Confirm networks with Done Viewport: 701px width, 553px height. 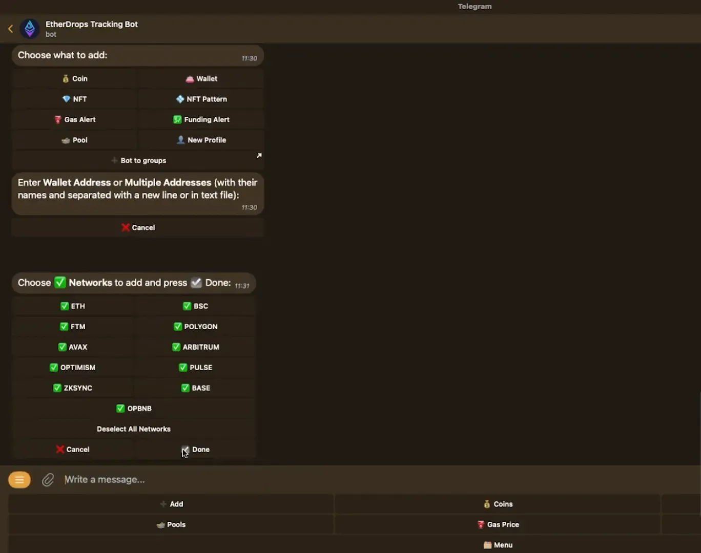195,449
